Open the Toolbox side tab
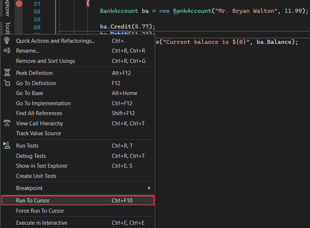This screenshot has height=228, width=310. click(7, 28)
